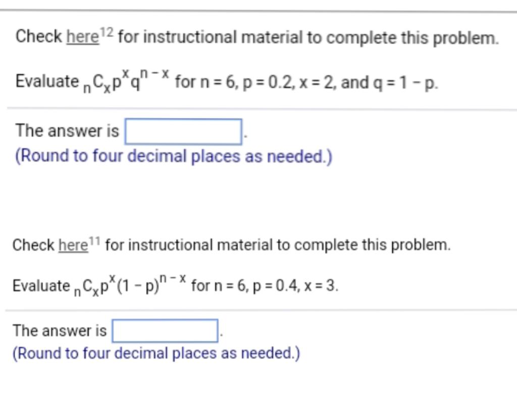This screenshot has width=517, height=393.
Task: Select the second problem's answer field to enter a value
Action: click(166, 331)
